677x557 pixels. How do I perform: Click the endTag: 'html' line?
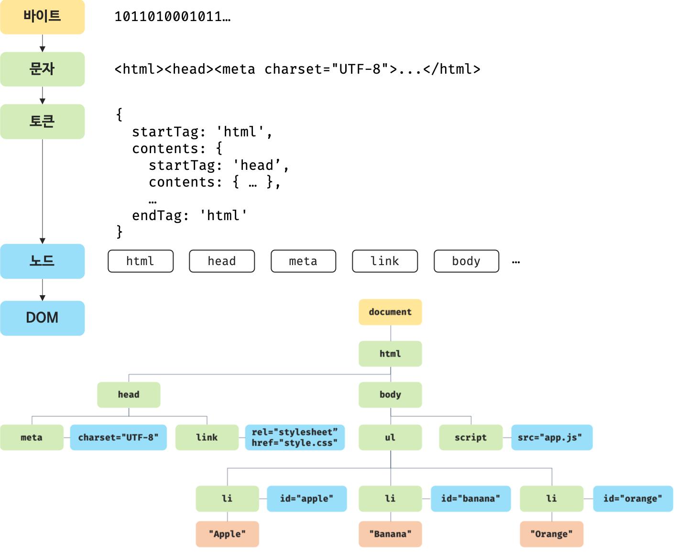[x=189, y=215]
